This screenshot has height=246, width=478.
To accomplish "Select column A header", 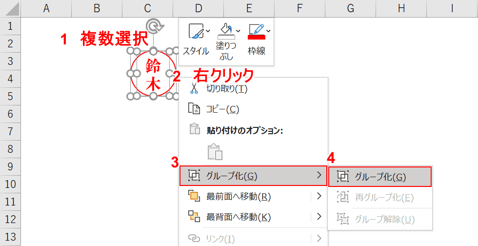I will (x=46, y=9).
